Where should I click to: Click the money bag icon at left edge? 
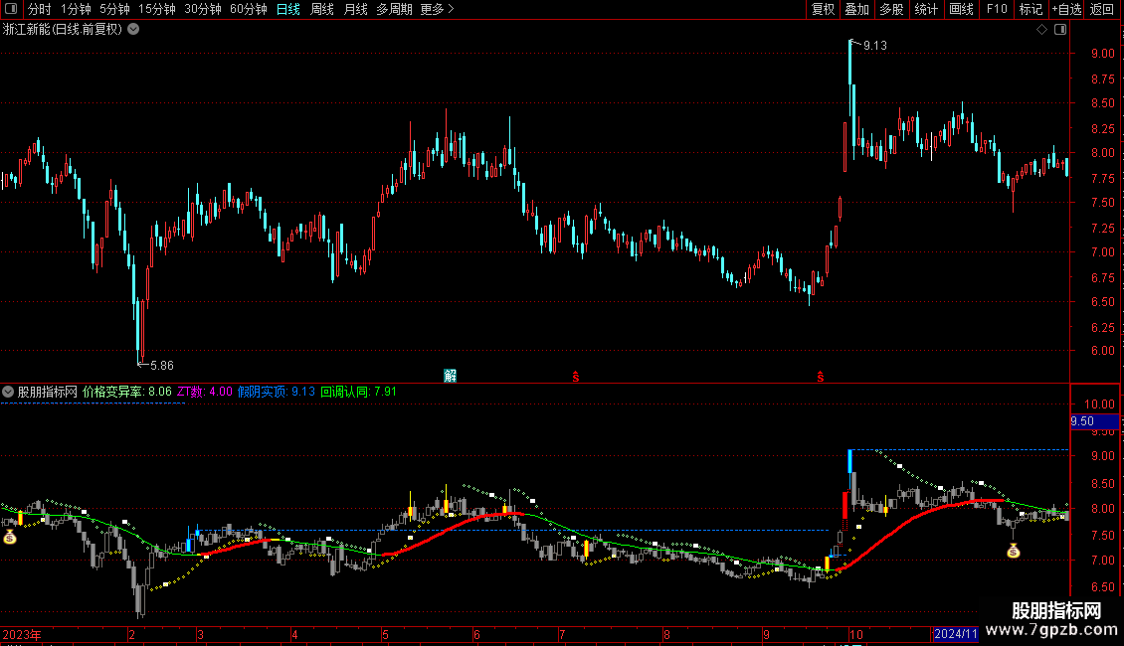(x=10, y=537)
